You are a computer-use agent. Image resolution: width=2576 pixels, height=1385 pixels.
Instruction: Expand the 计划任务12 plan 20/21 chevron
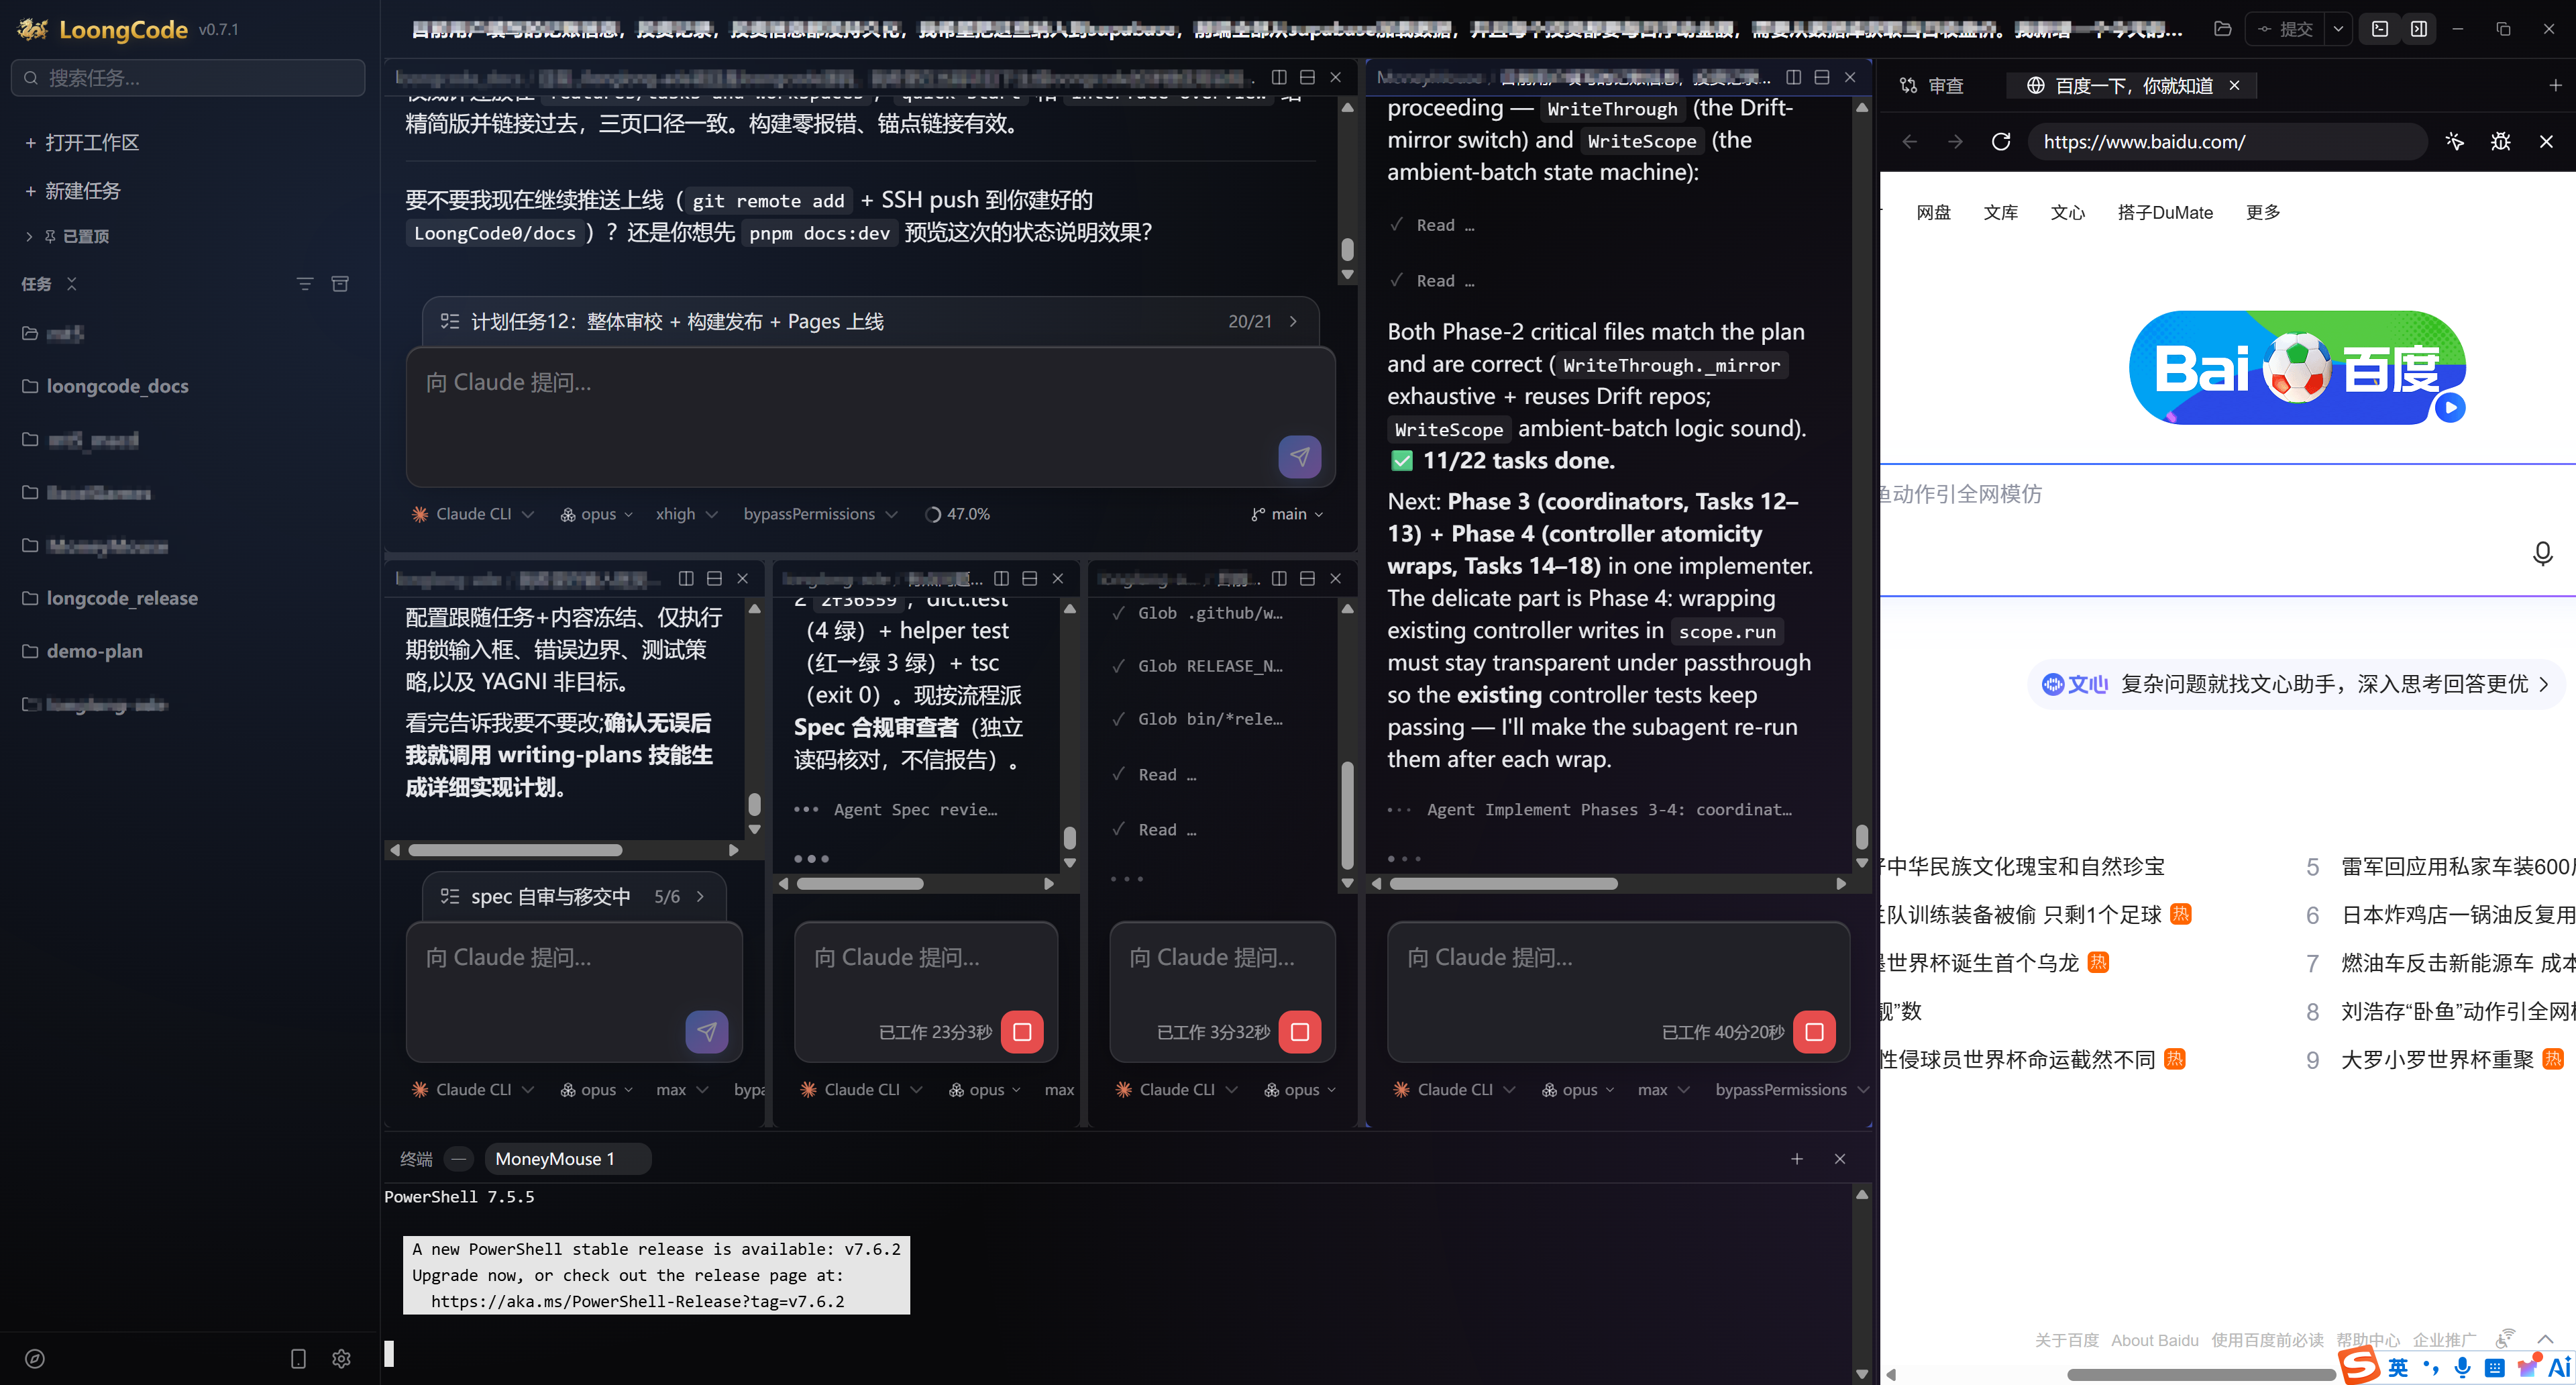[1293, 321]
